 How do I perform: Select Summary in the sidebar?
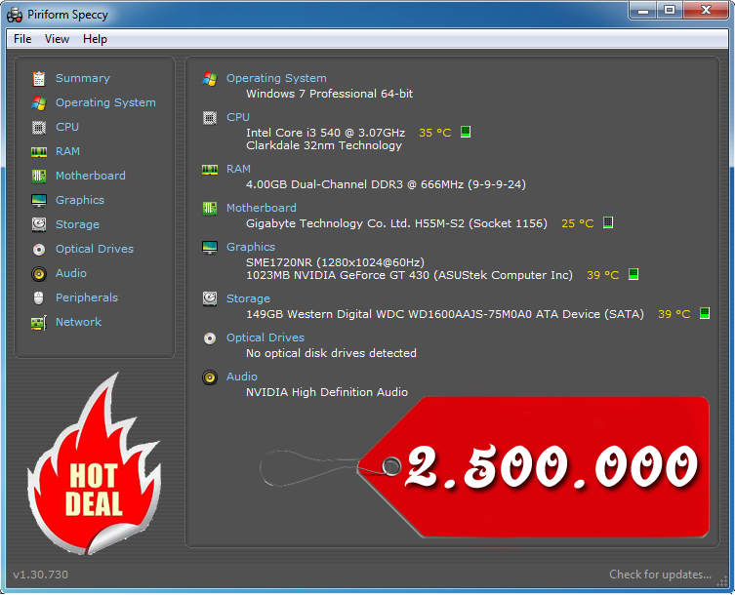(x=83, y=78)
